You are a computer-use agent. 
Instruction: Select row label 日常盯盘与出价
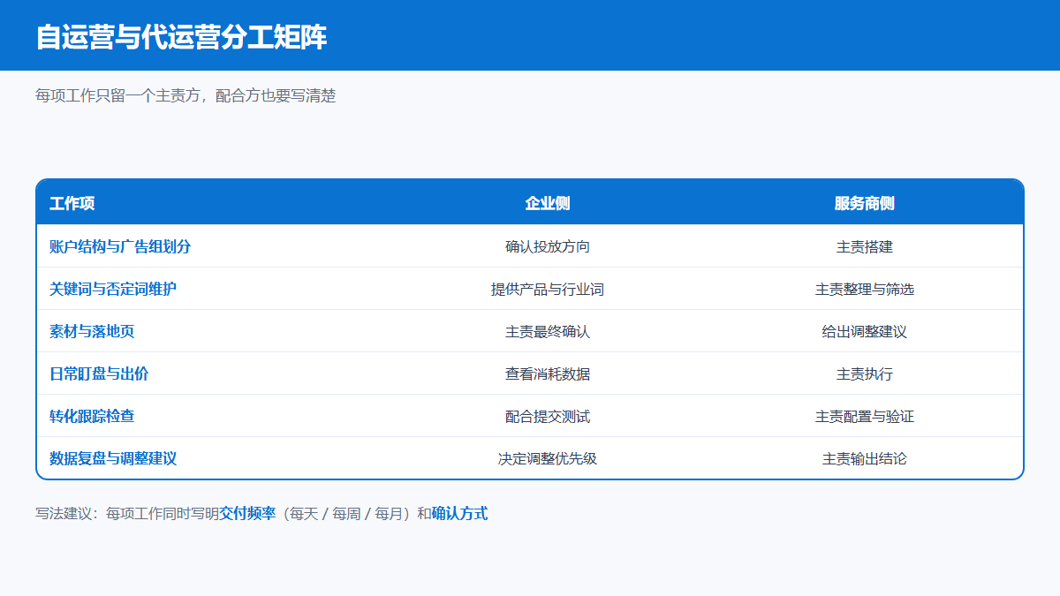click(x=99, y=373)
